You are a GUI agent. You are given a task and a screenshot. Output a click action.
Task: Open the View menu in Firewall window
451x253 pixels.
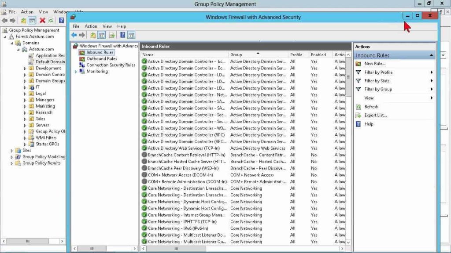[x=107, y=26]
